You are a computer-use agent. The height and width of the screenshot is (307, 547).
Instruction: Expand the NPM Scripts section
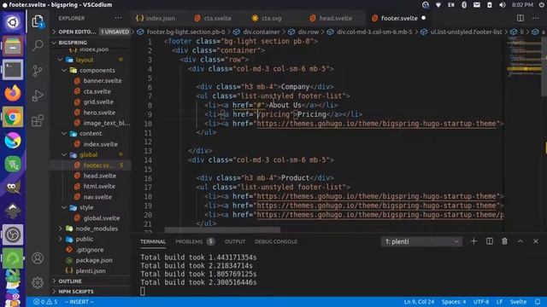coord(91,292)
